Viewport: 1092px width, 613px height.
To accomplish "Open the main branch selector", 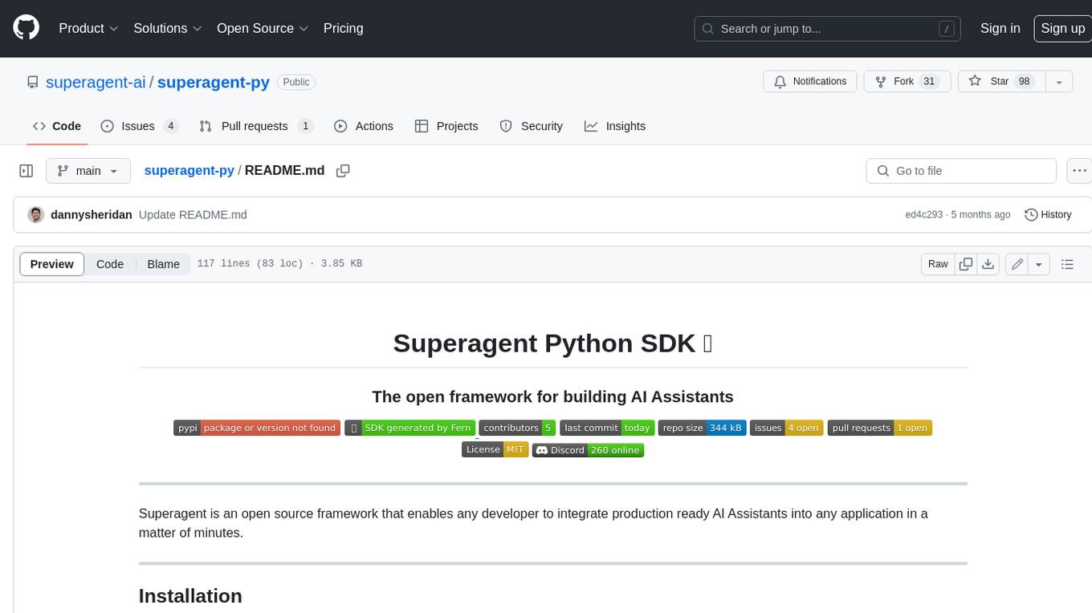I will (88, 171).
